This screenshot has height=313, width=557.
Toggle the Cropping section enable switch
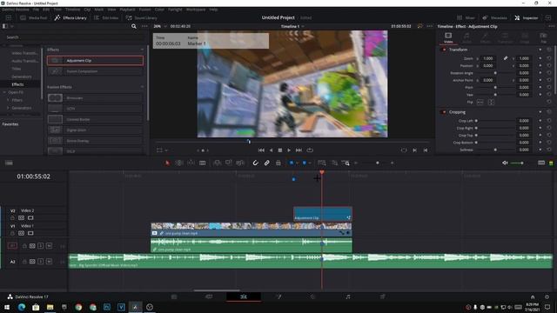[x=444, y=112]
